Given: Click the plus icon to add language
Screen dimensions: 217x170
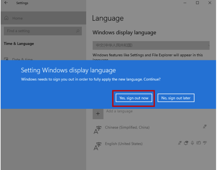Looking at the screenshot, I should coord(98,114).
